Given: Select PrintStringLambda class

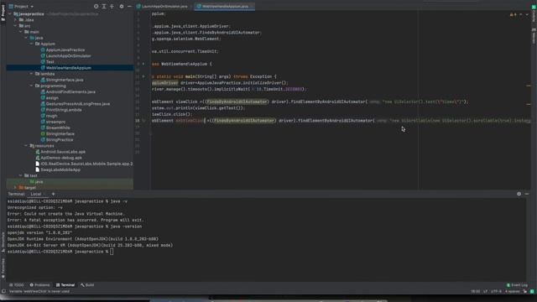Looking at the screenshot, I should click(x=64, y=110).
